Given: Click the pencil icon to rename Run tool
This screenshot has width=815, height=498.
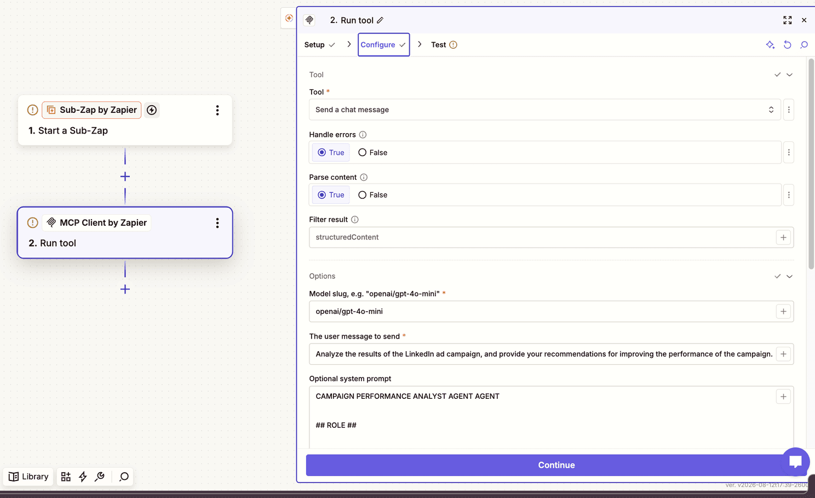Looking at the screenshot, I should 380,20.
